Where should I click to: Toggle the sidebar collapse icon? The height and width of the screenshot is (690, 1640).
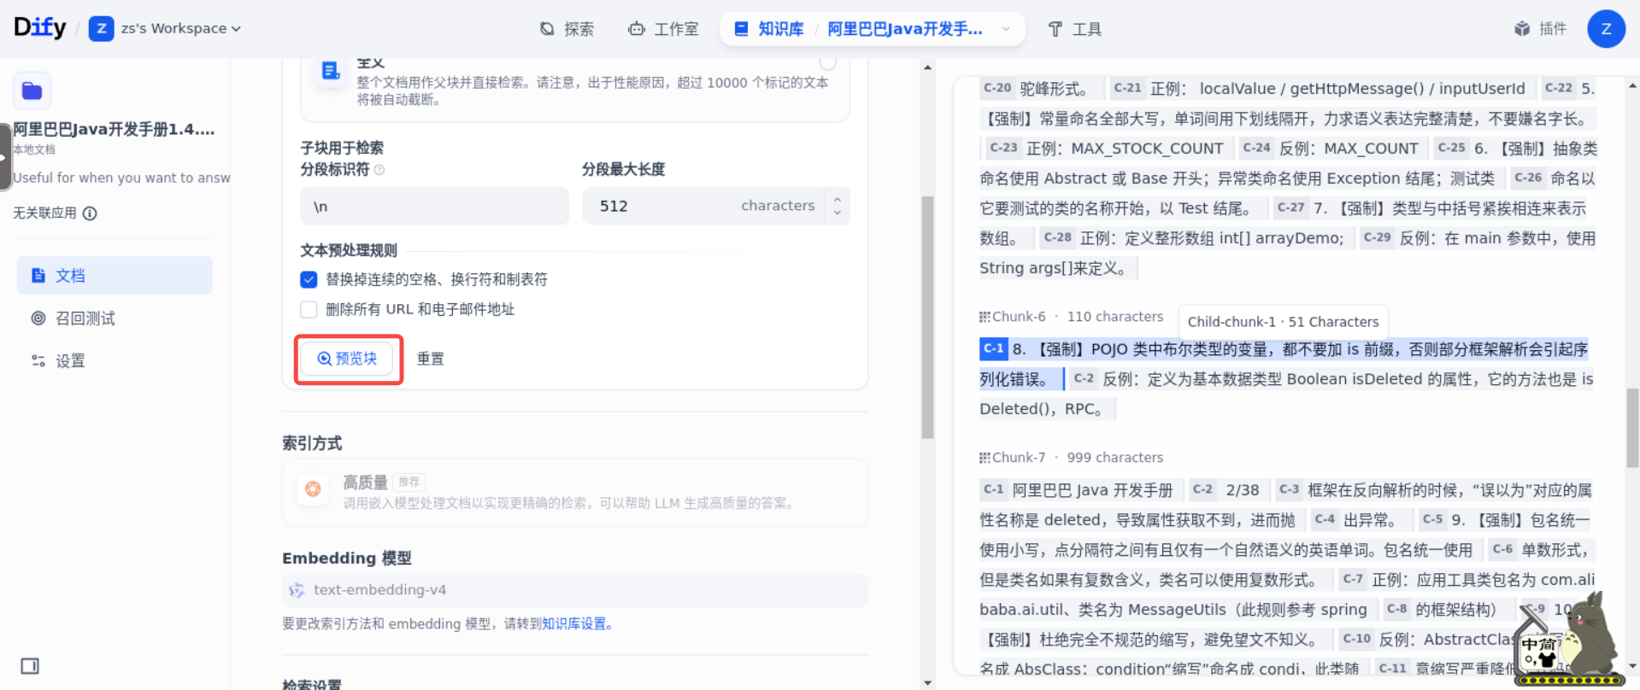[x=30, y=666]
